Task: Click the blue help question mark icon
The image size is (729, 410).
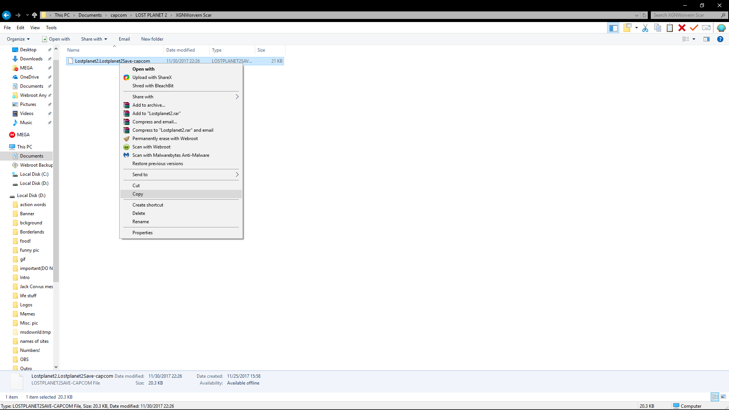Action: click(x=720, y=39)
